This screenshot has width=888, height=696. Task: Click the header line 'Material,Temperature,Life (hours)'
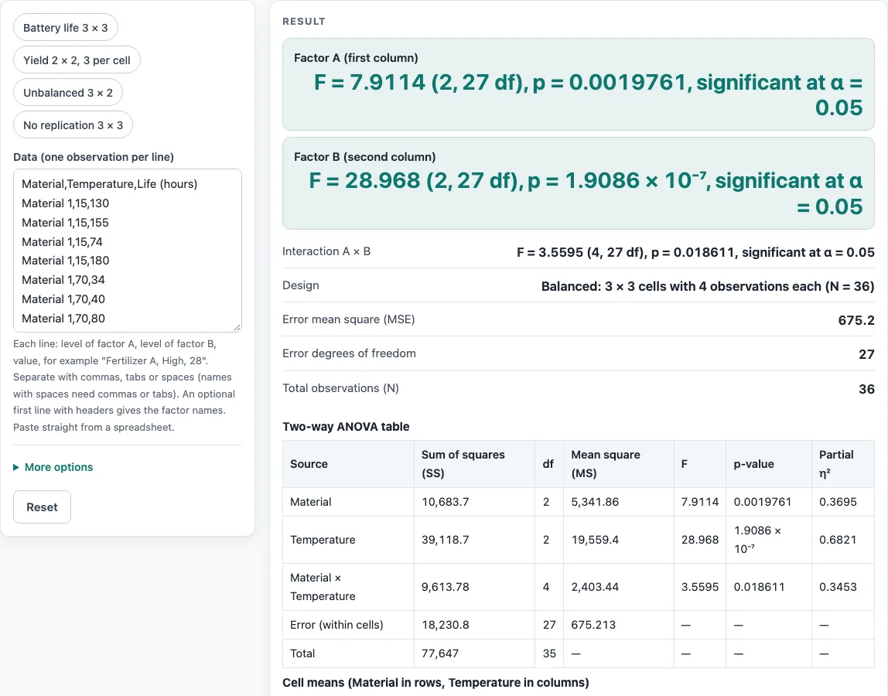pos(109,184)
